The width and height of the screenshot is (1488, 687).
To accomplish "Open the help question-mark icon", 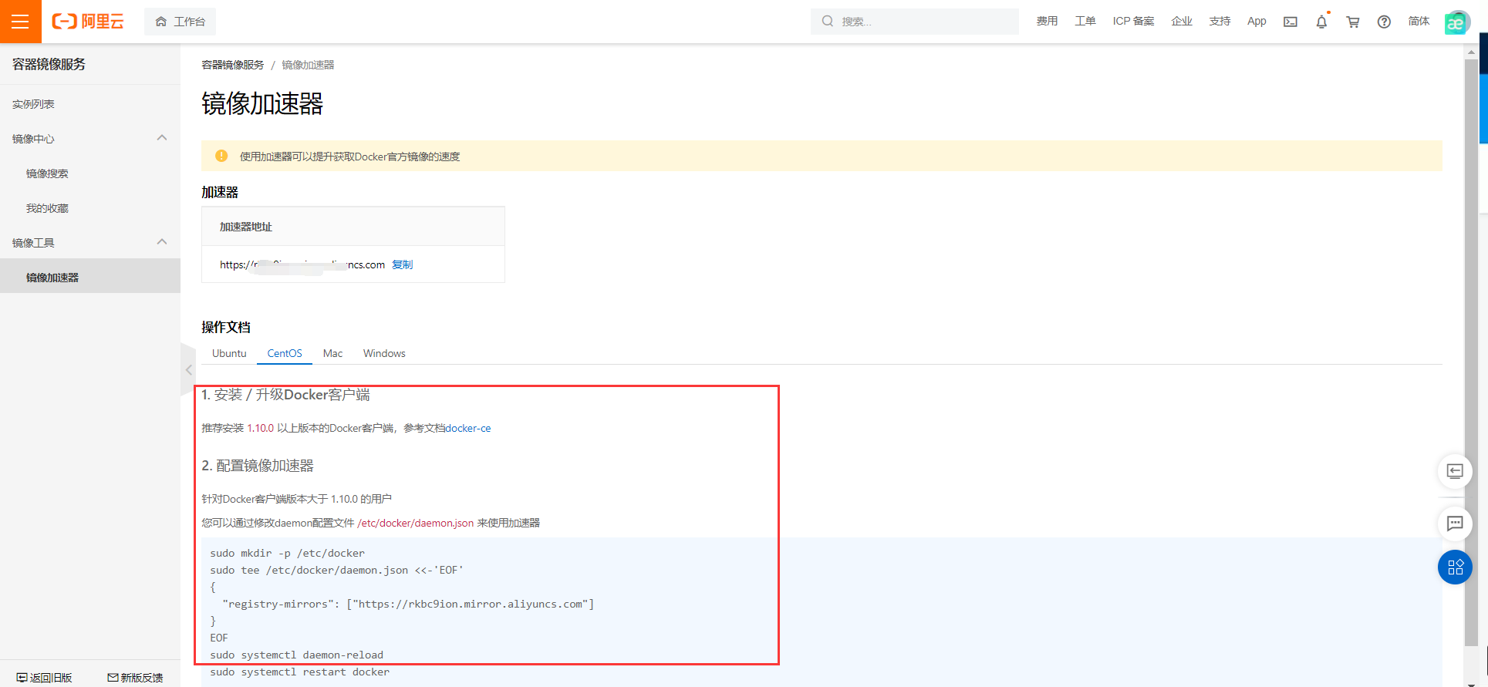I will pos(1384,22).
